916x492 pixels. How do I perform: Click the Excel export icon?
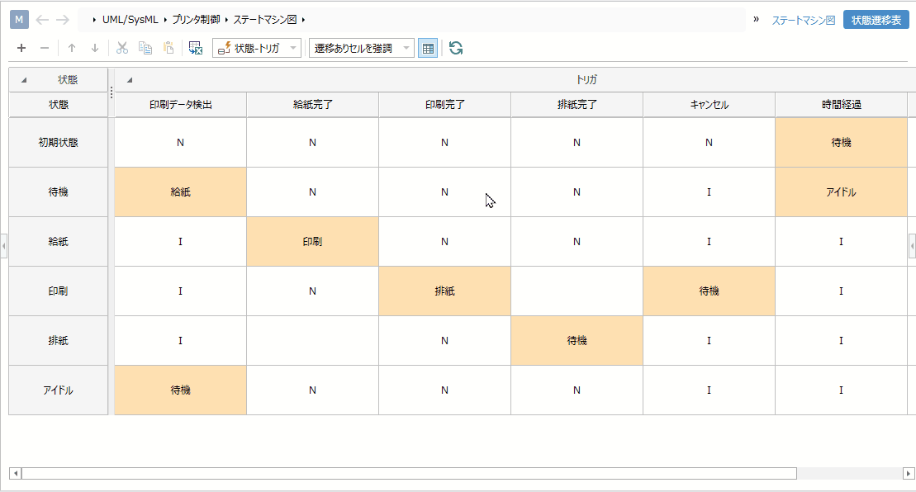click(x=196, y=49)
